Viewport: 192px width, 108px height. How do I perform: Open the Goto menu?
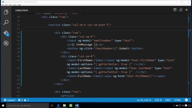[x=15, y=5]
